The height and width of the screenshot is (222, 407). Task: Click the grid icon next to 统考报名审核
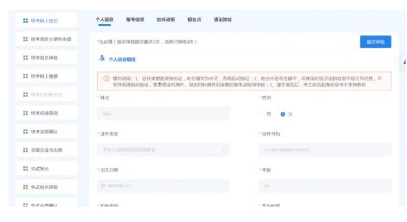24,58
